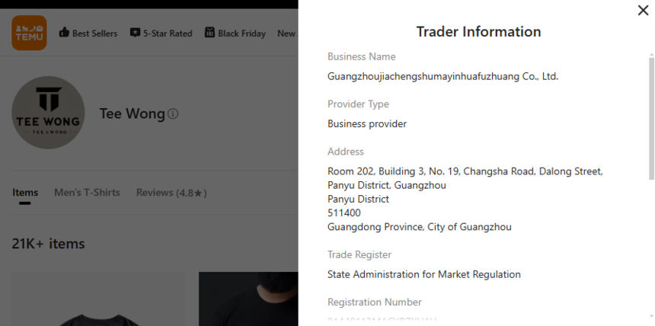
Task: Click the Black Friday shopping bag icon
Action: coord(209,33)
